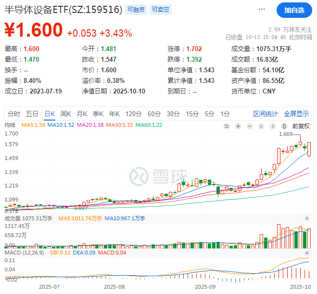This screenshot has width=317, height=294.
Task: Select the 周K weekly chart tab
Action: pos(65,114)
